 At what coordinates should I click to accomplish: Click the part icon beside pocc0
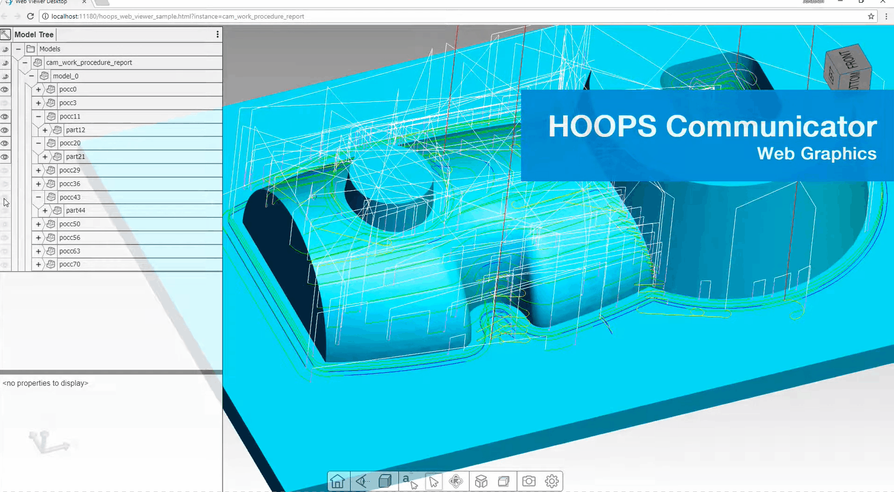coord(51,89)
